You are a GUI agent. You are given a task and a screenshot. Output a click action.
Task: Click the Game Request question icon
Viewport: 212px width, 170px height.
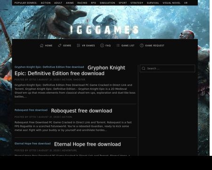[142, 45]
